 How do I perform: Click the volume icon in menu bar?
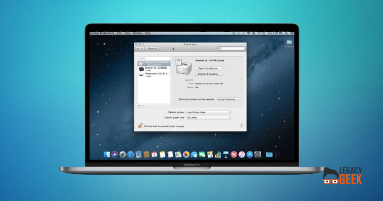tap(254, 33)
